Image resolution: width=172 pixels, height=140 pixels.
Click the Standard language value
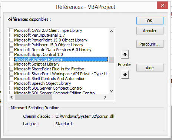tap(63, 124)
